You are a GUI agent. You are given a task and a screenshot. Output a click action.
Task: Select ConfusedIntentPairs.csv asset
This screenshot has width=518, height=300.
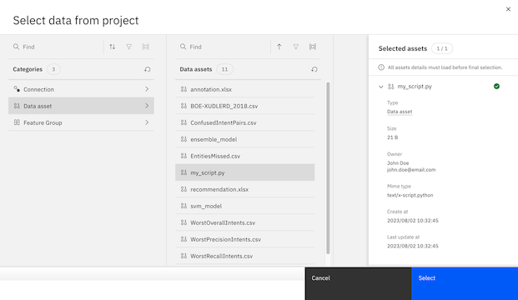[244, 122]
